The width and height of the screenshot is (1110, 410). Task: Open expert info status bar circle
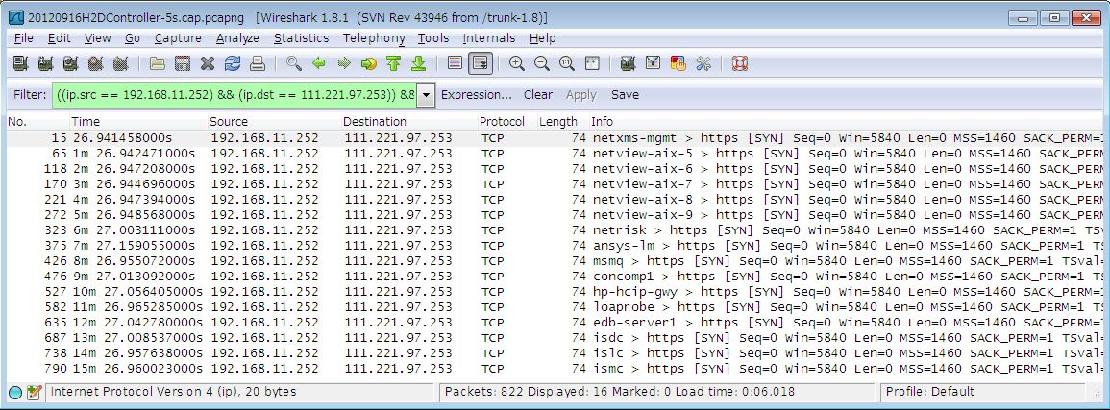(x=15, y=393)
